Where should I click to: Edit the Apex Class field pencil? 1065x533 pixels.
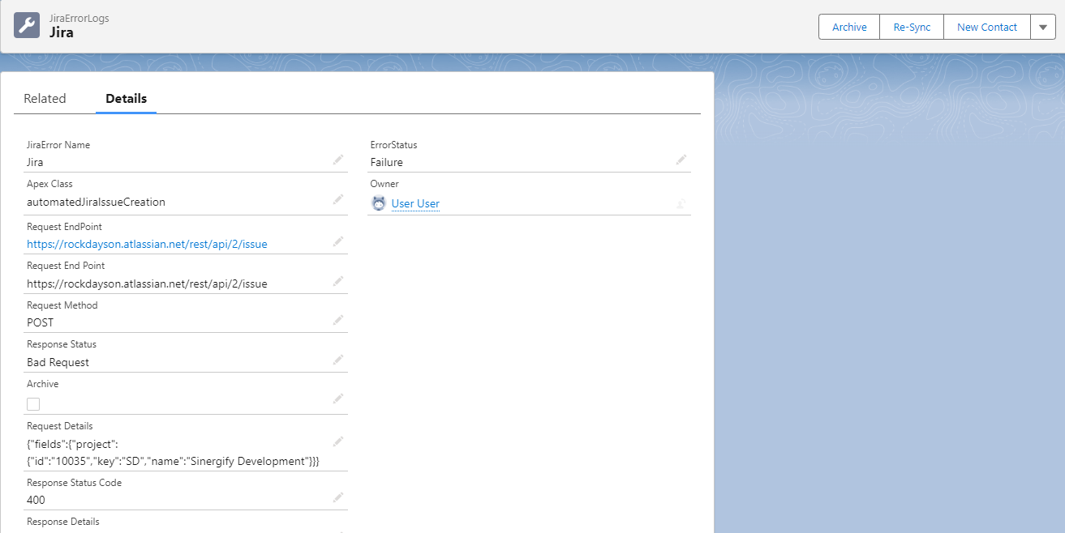338,200
